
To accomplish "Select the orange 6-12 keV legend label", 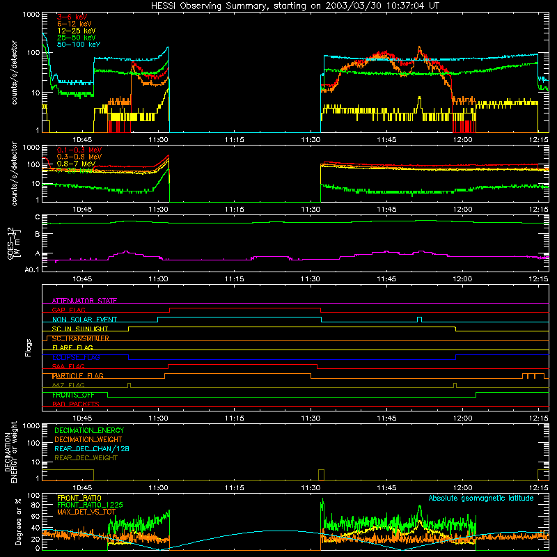I will (x=74, y=24).
